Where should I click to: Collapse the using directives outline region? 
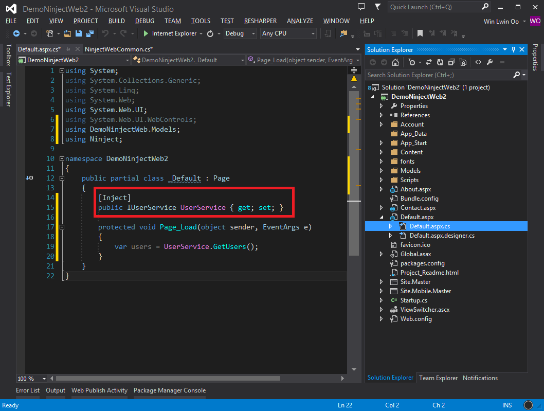pos(62,70)
